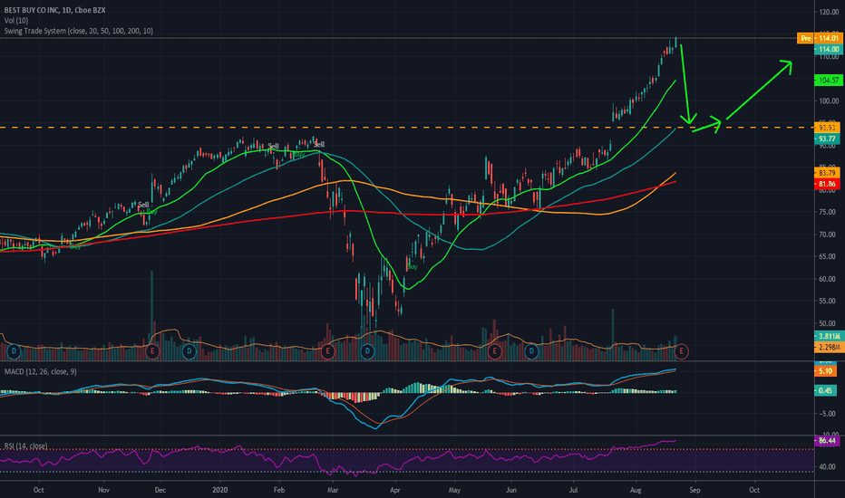
Task: Click the 114.00 last price label
Action: [x=829, y=49]
